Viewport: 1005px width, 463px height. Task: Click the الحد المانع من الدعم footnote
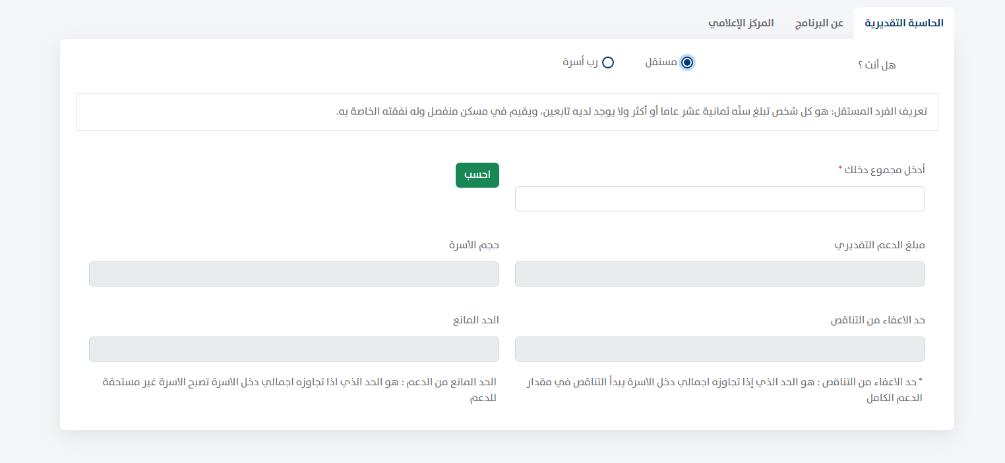[299, 390]
